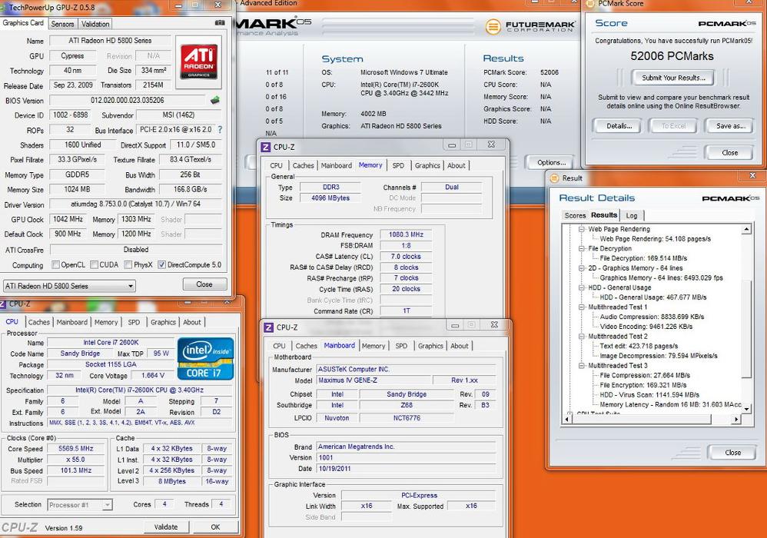Click Submit Your Results button

click(673, 78)
